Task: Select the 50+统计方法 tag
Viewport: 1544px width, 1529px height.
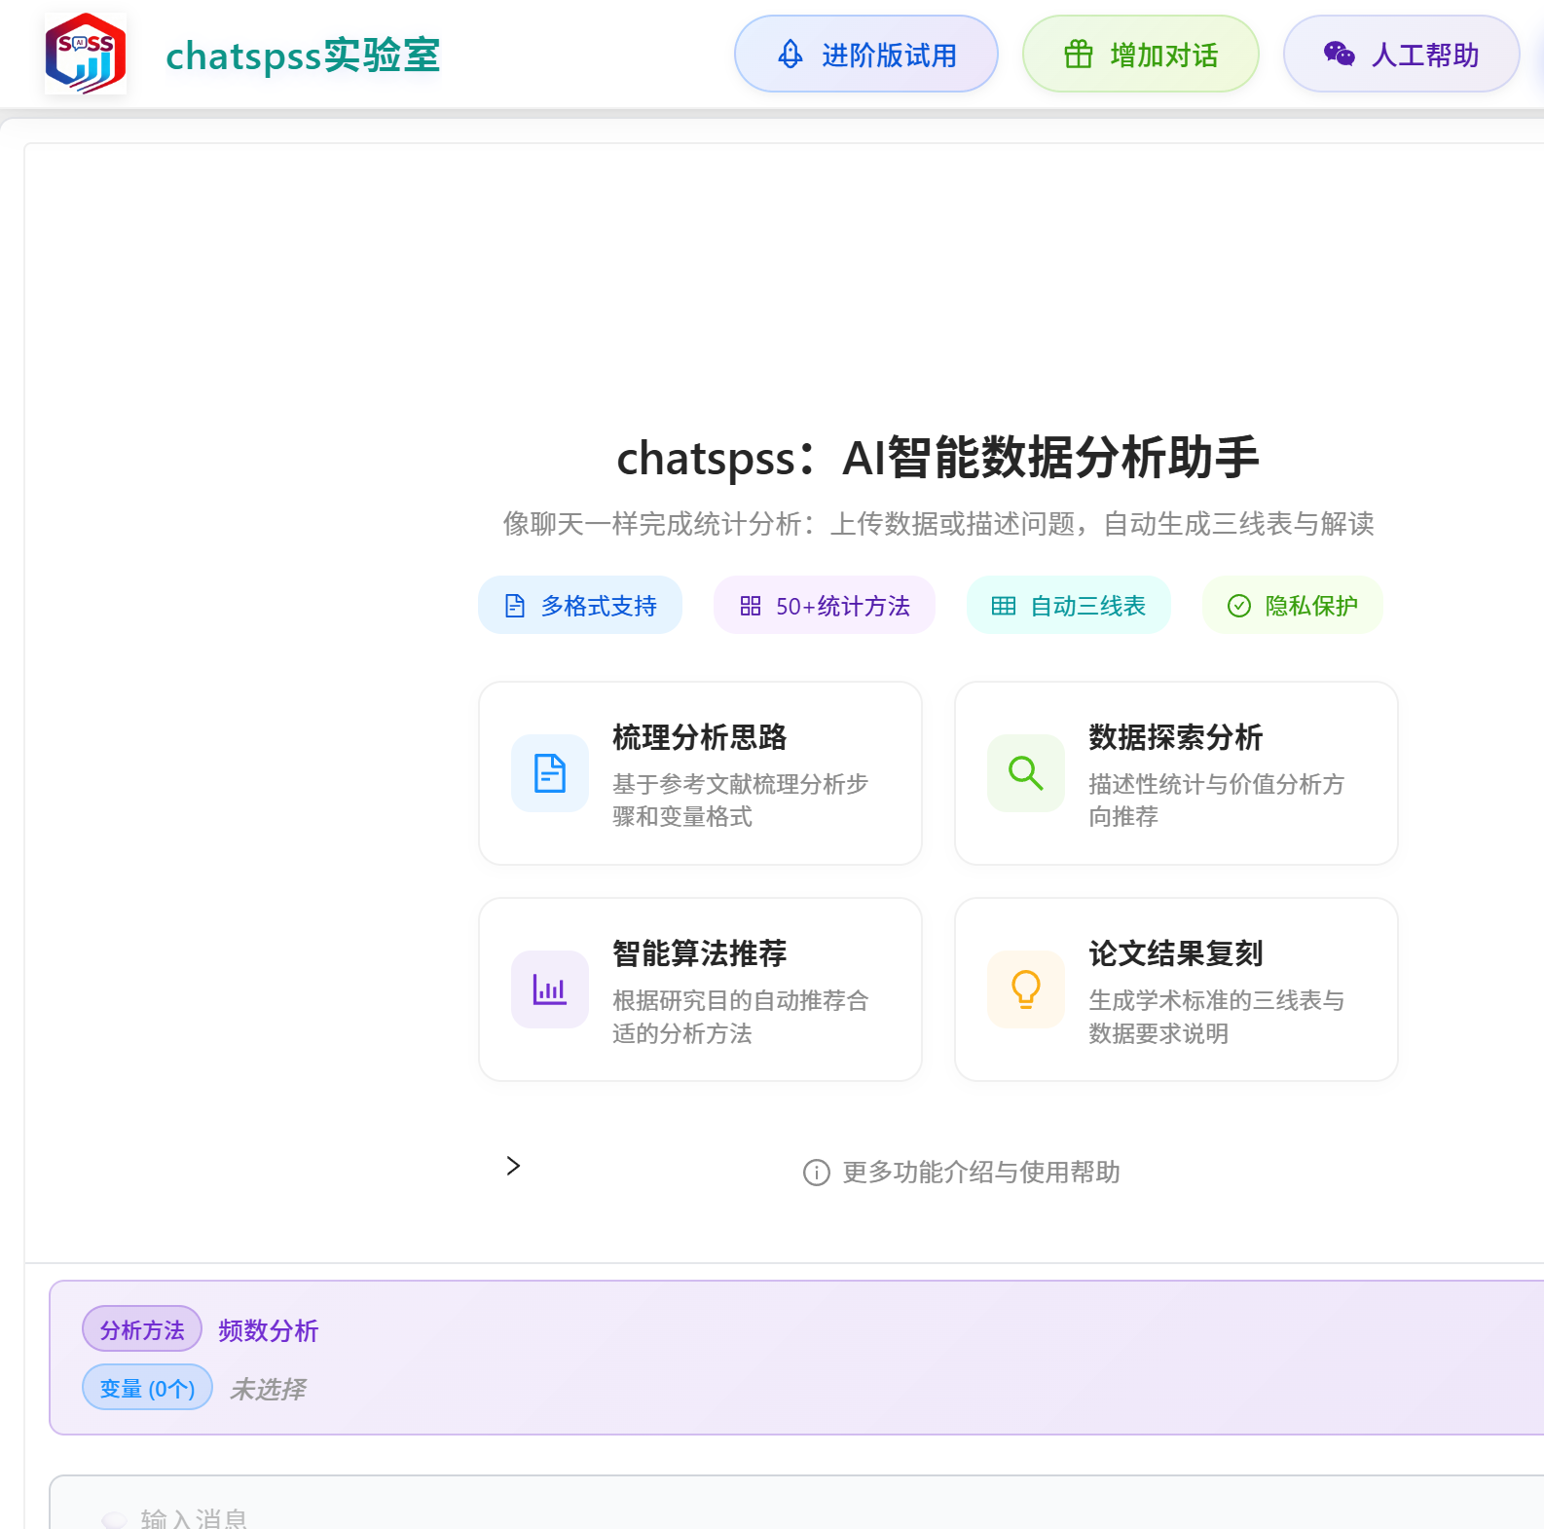Action: 825,606
